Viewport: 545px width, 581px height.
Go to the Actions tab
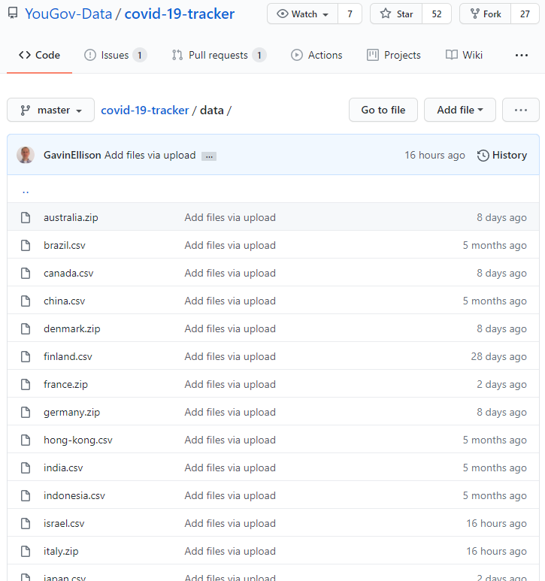click(x=316, y=55)
